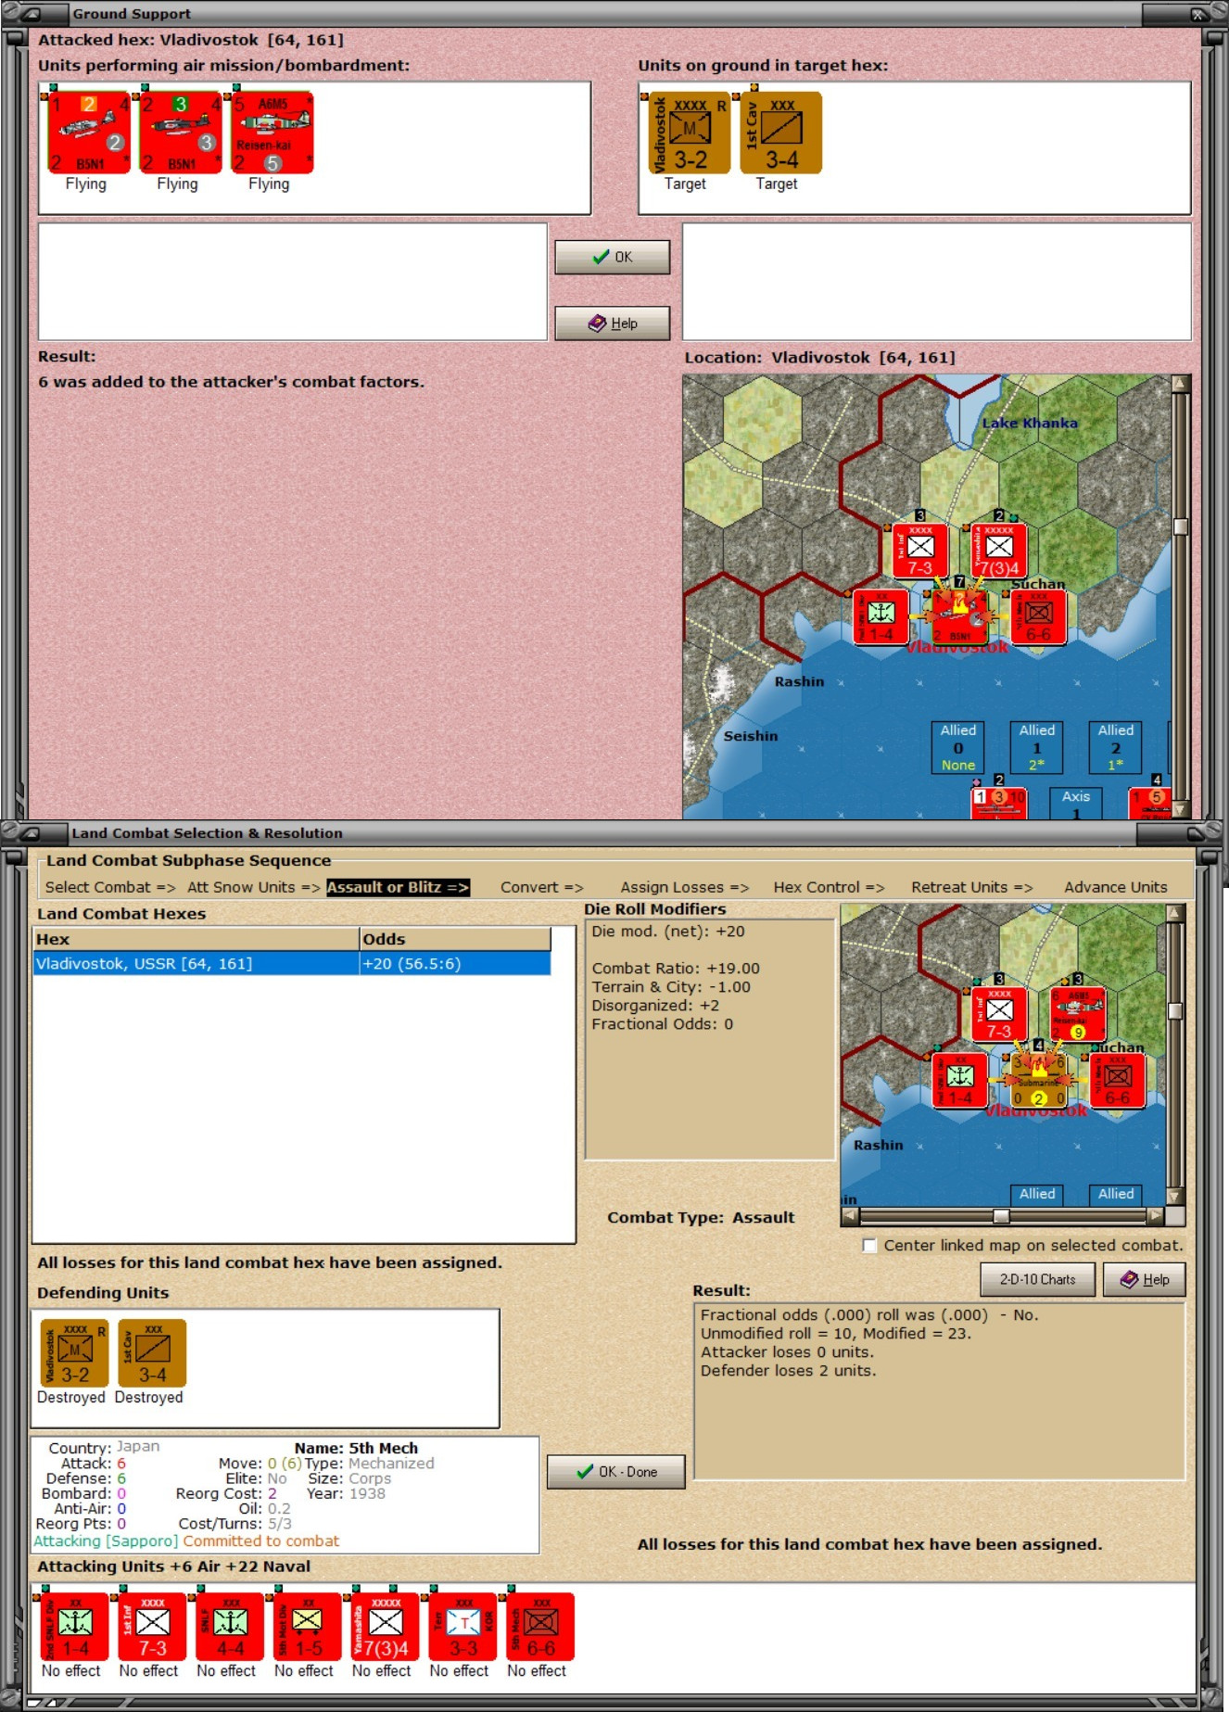Select attacking unit 5th Mech 6-6
The width and height of the screenshot is (1229, 1712).
tap(541, 1628)
